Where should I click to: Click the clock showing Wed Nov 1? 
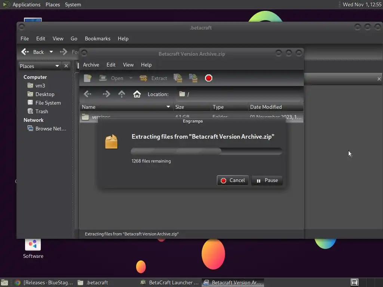(x=362, y=4)
